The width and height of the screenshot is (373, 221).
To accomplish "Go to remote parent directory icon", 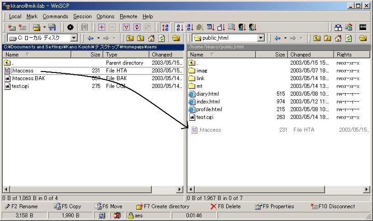I will click(317, 38).
